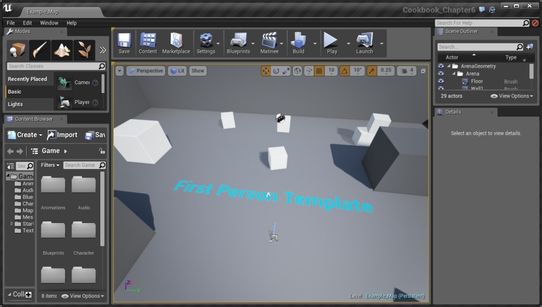Click the Build toolbar icon

click(298, 43)
